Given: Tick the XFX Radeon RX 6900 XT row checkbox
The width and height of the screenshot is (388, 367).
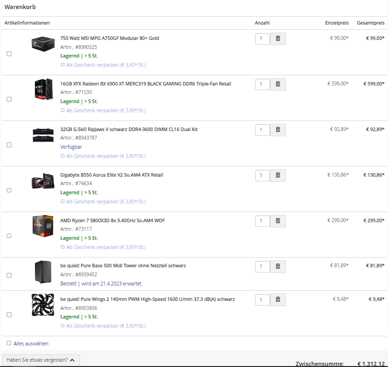Looking at the screenshot, I should click(9, 99).
